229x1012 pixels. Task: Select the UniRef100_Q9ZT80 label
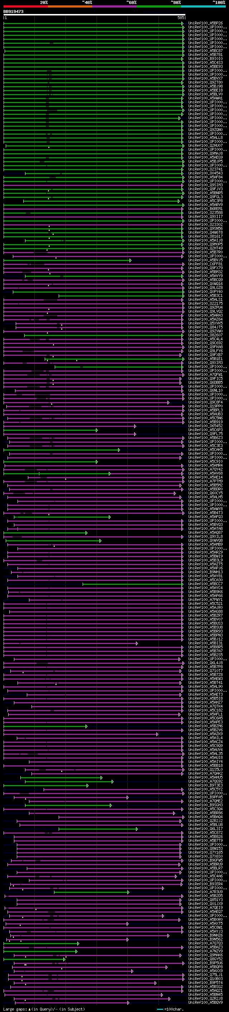205,83
